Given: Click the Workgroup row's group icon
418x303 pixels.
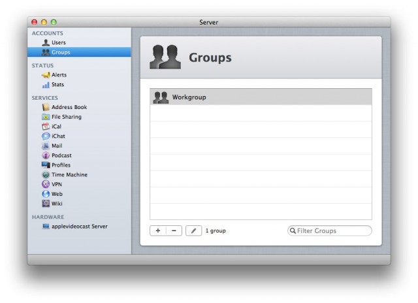Looking at the screenshot, I should (x=161, y=97).
